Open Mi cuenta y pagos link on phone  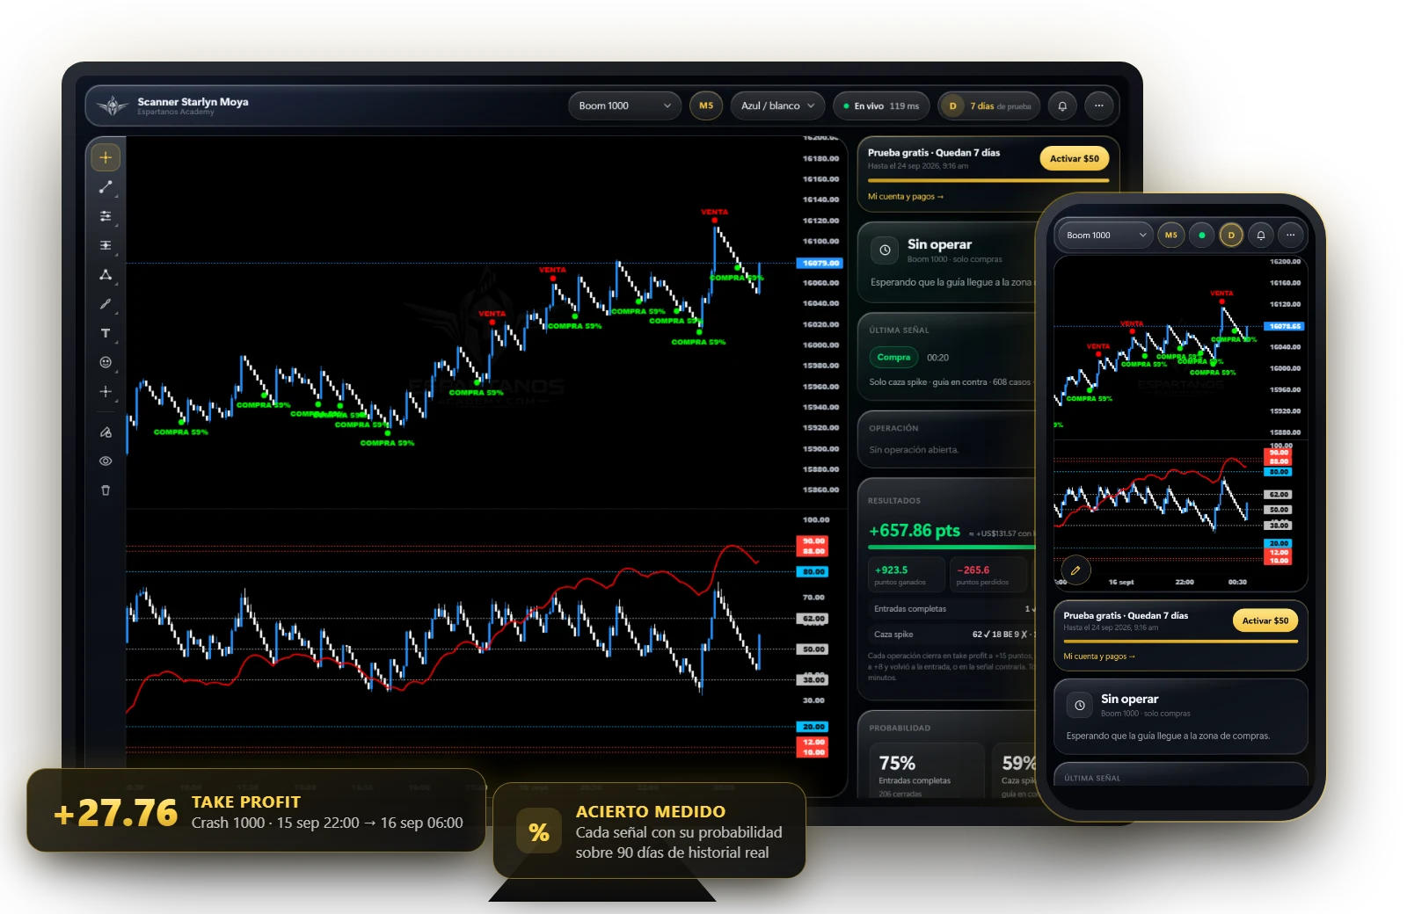tap(1099, 656)
